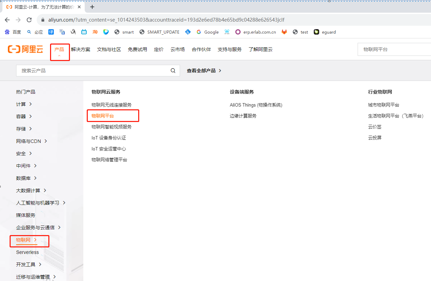Open the 合作伙伴 menu item
431x281 pixels.
click(x=201, y=49)
